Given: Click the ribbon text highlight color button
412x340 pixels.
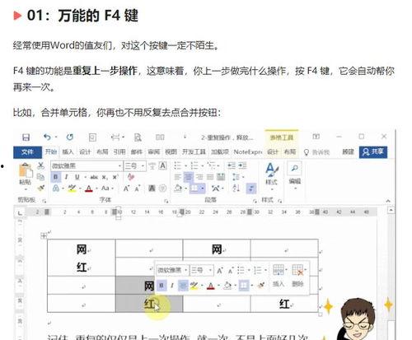Looking at the screenshot, I should pos(72,189).
